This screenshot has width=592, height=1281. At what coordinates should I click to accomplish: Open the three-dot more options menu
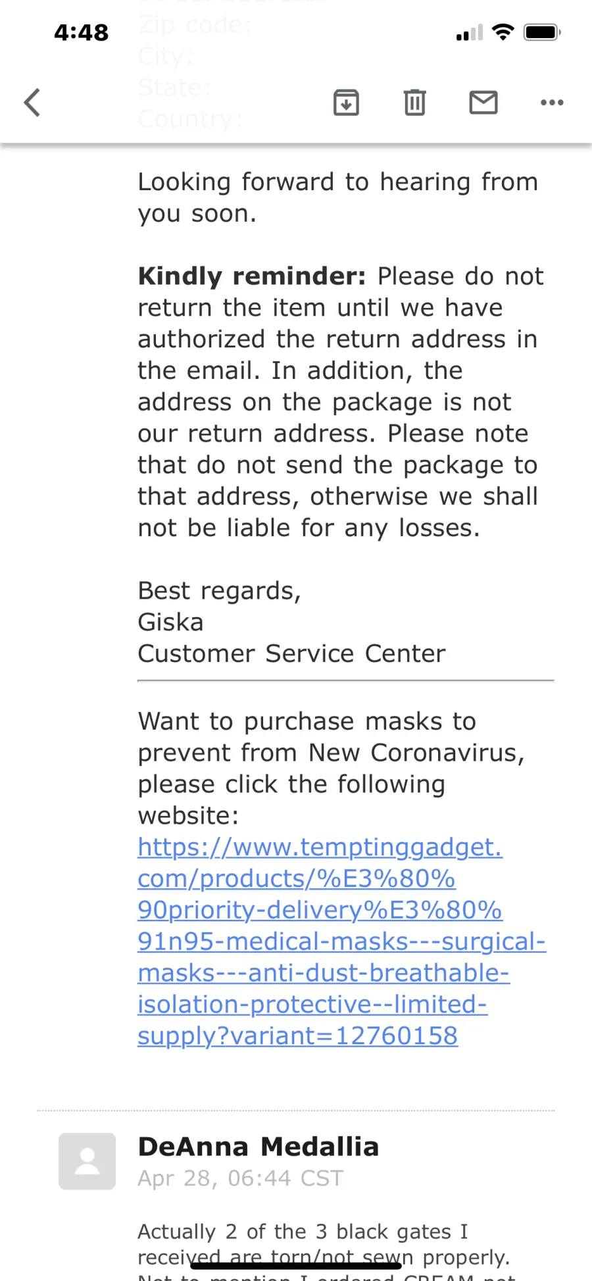click(552, 103)
